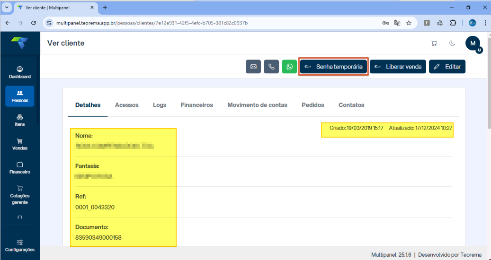Click the Teorema logo in sidebar
The width and height of the screenshot is (491, 260).
coord(20,43)
